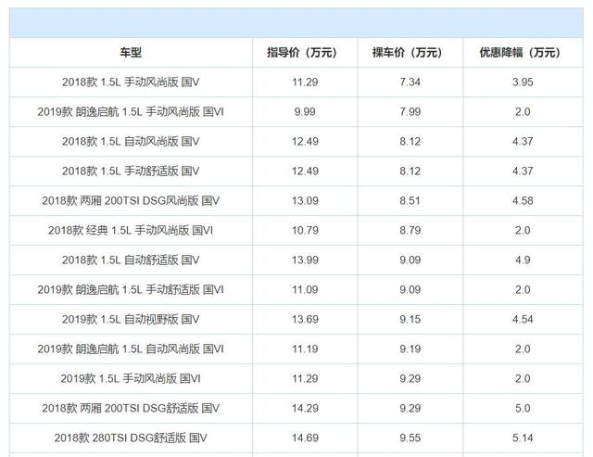The width and height of the screenshot is (593, 457).
Task: Click 11.29 in the 2019款 手动风尚版 国VI row
Action: (305, 379)
